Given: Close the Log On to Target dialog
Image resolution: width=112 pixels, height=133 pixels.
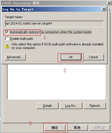Looking at the screenshot, I should pyautogui.click(x=104, y=9).
